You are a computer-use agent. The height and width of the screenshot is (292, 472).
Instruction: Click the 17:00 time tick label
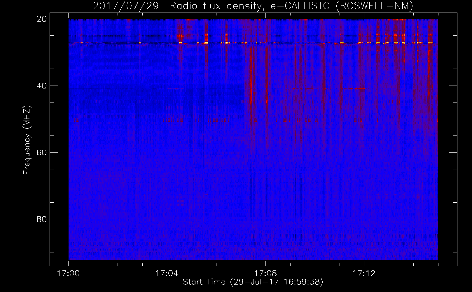tap(68, 273)
